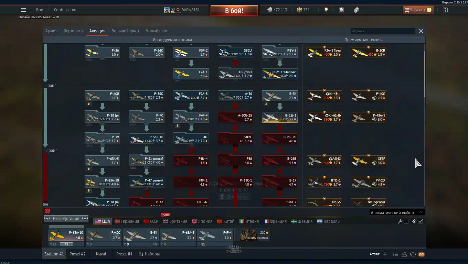Open the contacts list icon
The image size is (468, 264).
(396, 254)
